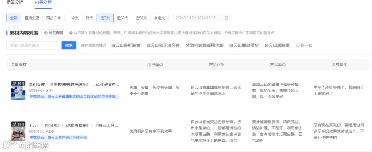372x152 pixels.
Task: Filter by 商品广告 type
Action: [x=53, y=18]
